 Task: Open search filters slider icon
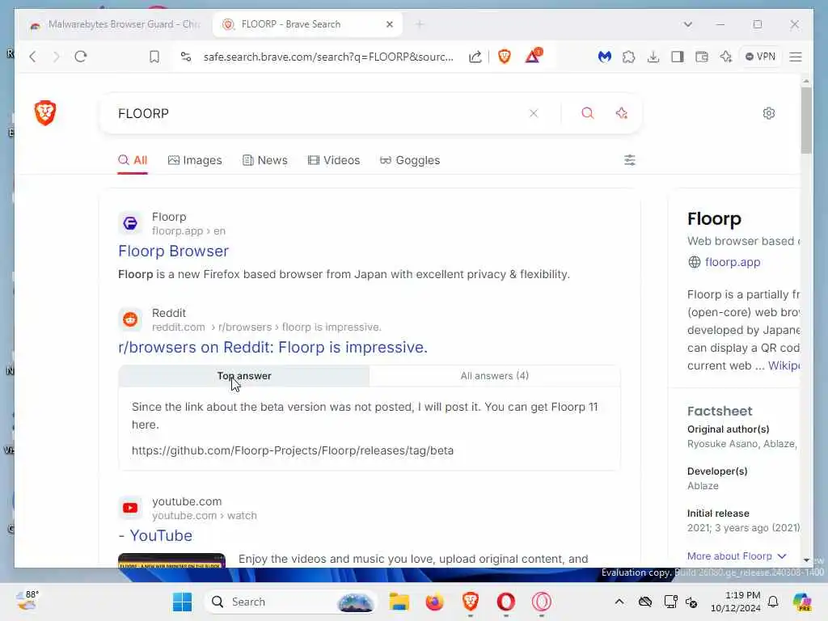point(629,160)
